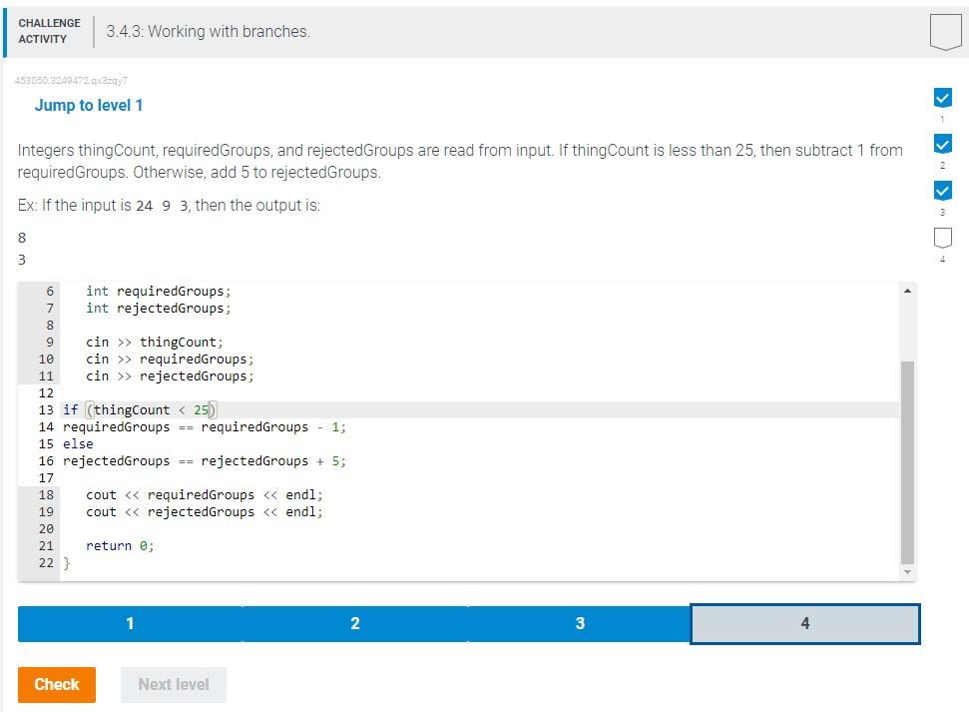Click the scrollbar up arrow in code editor
Image resolution: width=969 pixels, height=712 pixels.
[908, 289]
